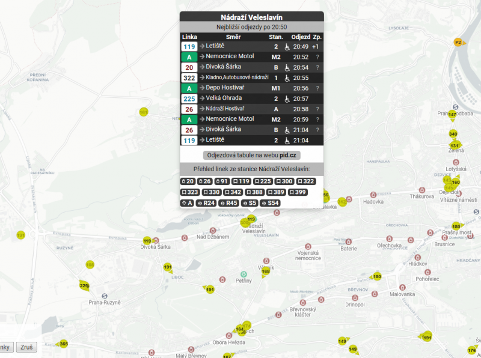This screenshot has height=358, width=481.
Task: Click vehicle marker 312 near Hadovka
Action: tap(342, 202)
